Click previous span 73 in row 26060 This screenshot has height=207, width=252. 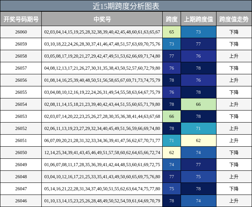click(x=199, y=32)
